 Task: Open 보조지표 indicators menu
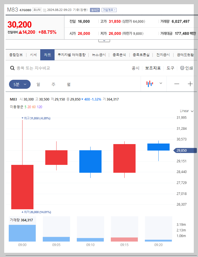coord(153,68)
